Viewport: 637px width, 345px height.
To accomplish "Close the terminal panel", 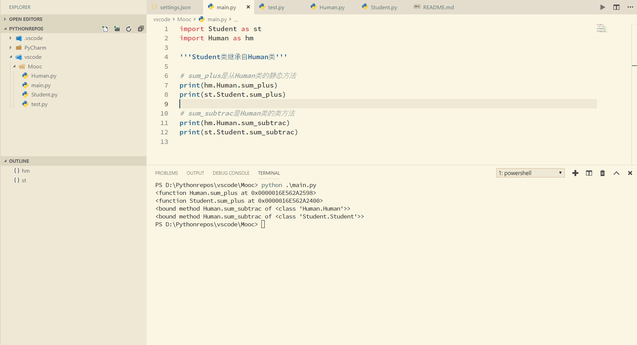I will [630, 173].
